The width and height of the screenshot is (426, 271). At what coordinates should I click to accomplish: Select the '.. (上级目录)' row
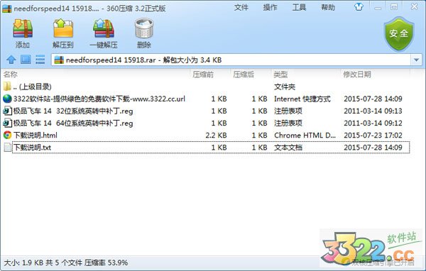[x=207, y=87]
